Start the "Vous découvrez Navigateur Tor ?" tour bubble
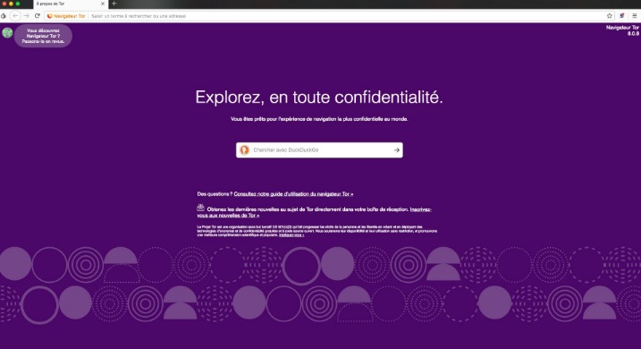 pos(43,36)
